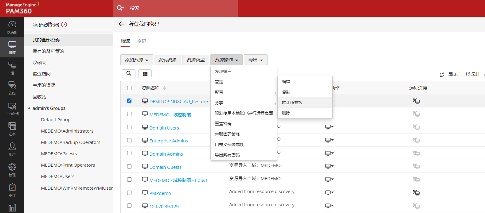This screenshot has height=213, width=485.
Task: Open the Enterprise Admins resource link
Action: click(169, 141)
